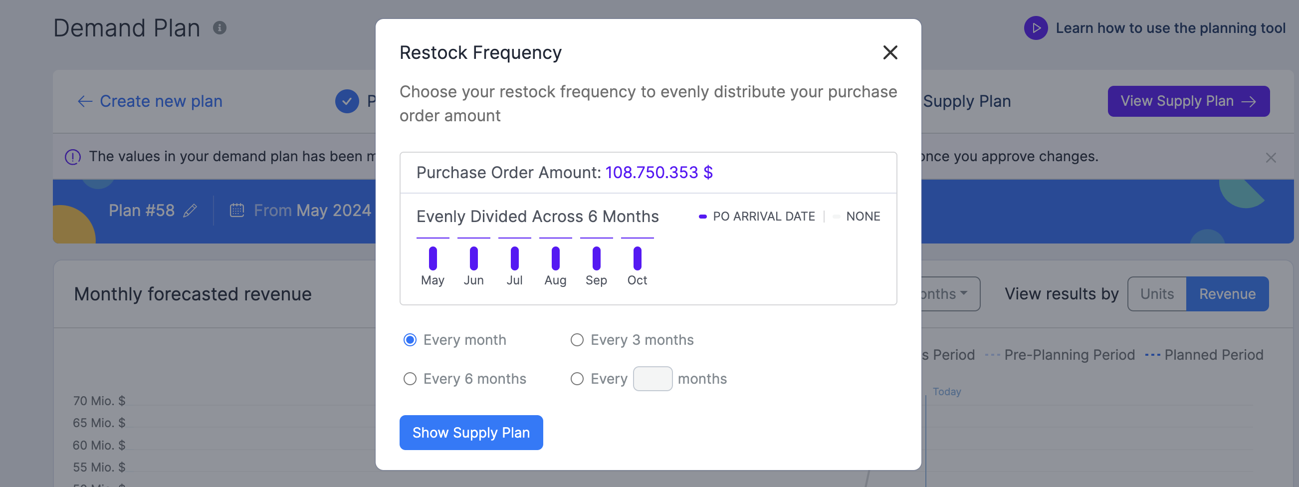Dismiss the demand plan notification banner
The width and height of the screenshot is (1299, 487).
tap(1270, 158)
